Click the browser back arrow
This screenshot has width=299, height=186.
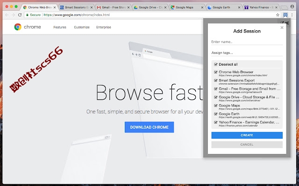click(7, 15)
